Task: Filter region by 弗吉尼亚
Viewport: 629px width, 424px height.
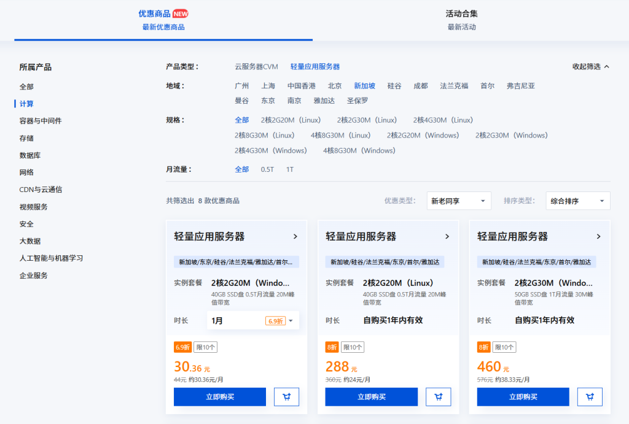Action: click(521, 86)
